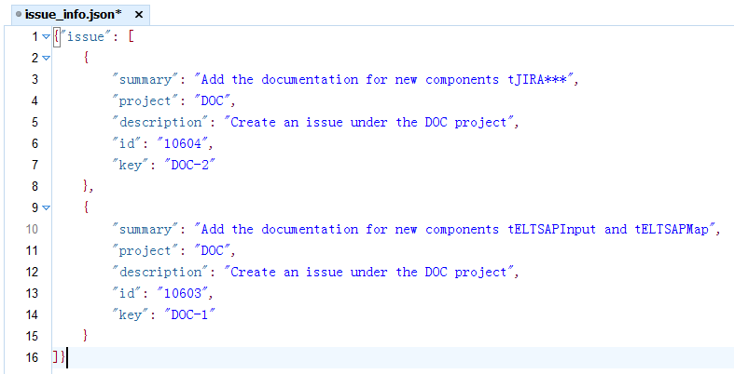Click line number 8 in the gutter
Viewport: 734px width, 374px height.
coord(35,186)
